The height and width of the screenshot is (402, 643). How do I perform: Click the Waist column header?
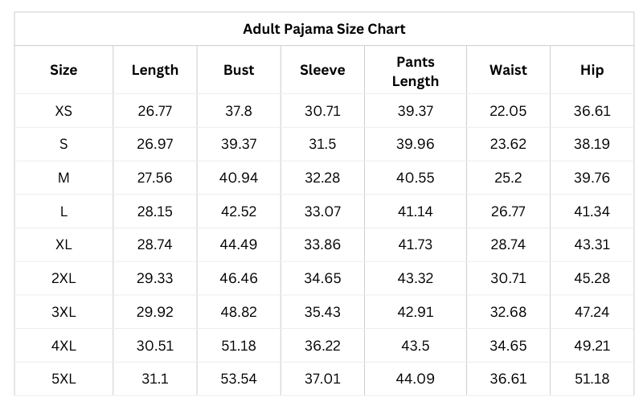508,70
